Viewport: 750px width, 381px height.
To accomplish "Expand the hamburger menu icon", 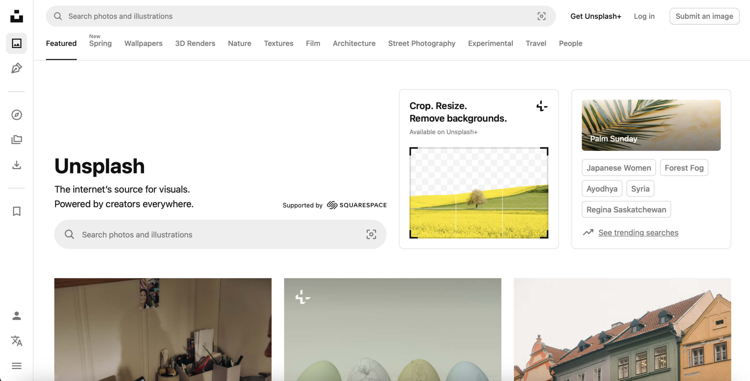I will 17,366.
